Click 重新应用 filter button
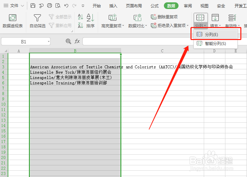 point(60,25)
